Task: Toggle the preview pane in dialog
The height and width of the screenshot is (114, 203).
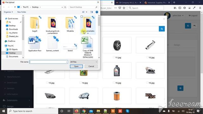Action: coord(91,12)
